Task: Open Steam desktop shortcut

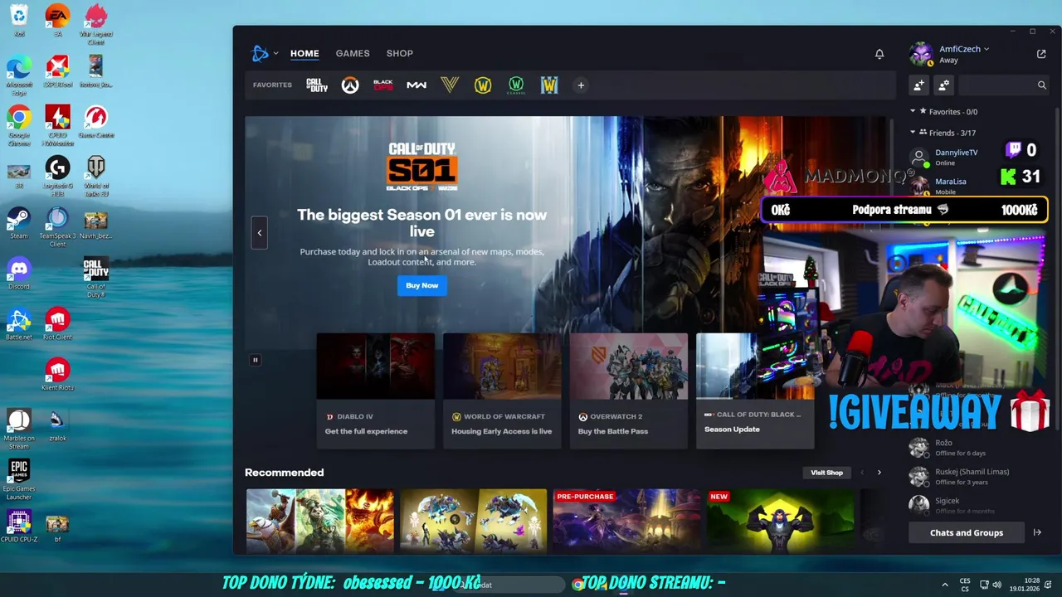Action: 19,224
